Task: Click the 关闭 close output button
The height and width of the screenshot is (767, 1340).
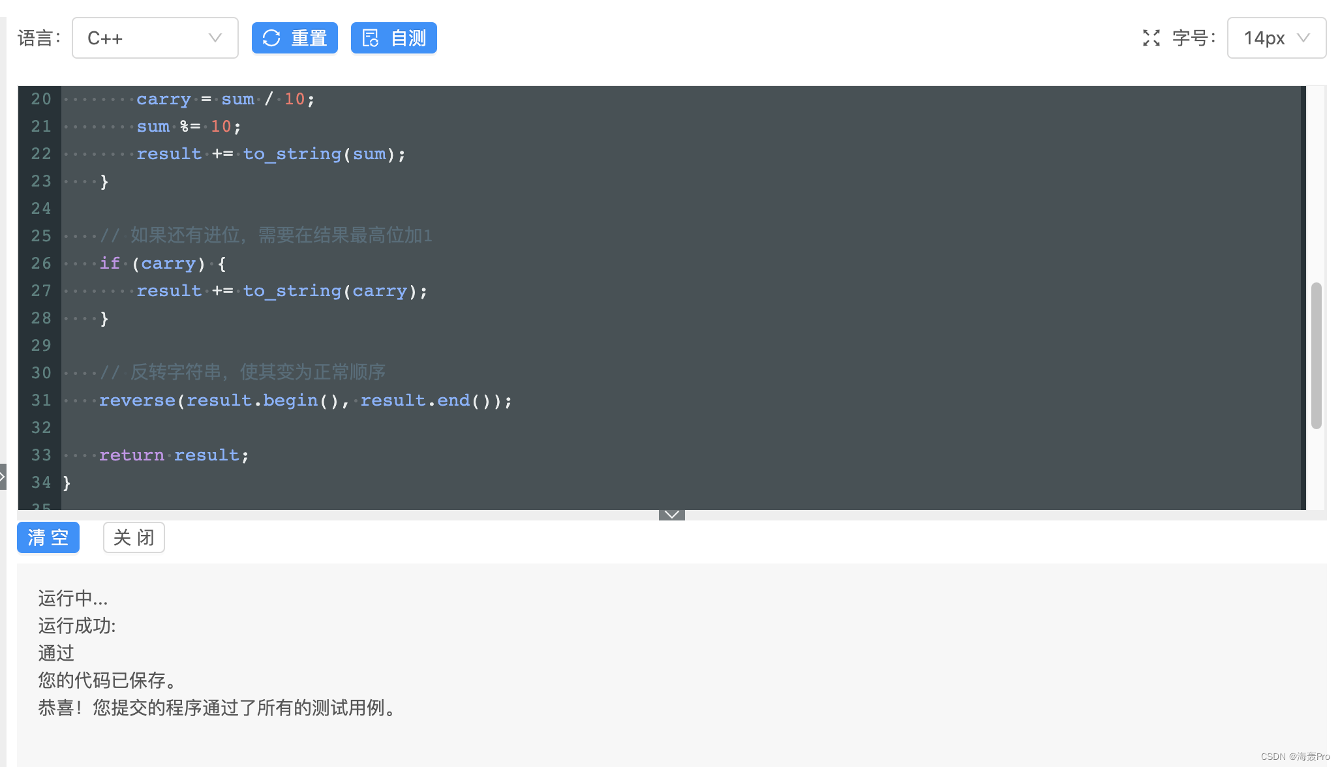Action: tap(134, 537)
